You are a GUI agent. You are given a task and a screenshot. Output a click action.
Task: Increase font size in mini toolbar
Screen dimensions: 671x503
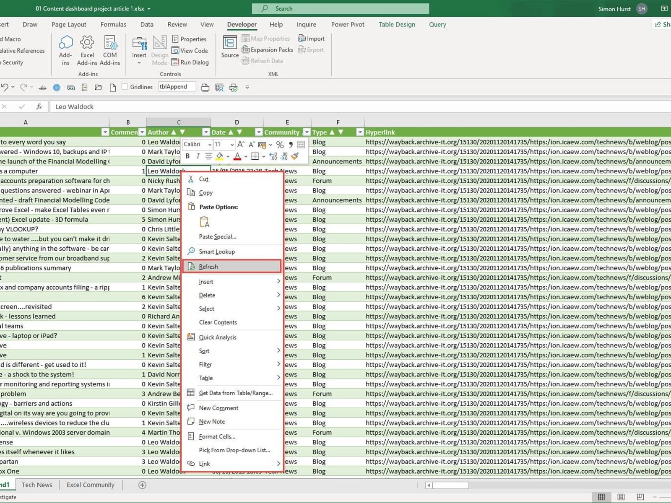(241, 145)
